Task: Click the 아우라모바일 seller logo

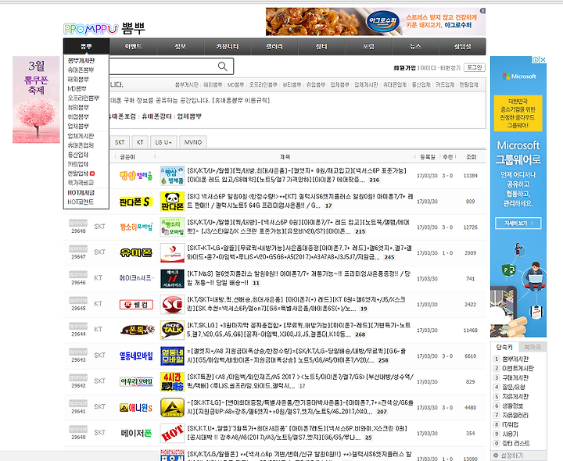Action: coord(136,382)
